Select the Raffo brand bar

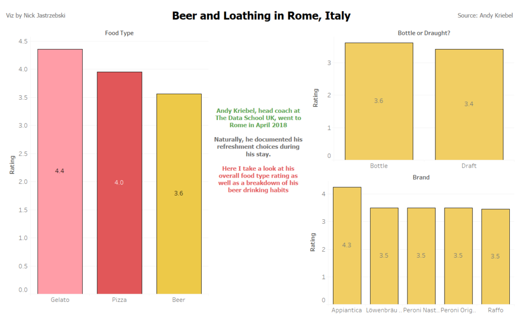495,256
